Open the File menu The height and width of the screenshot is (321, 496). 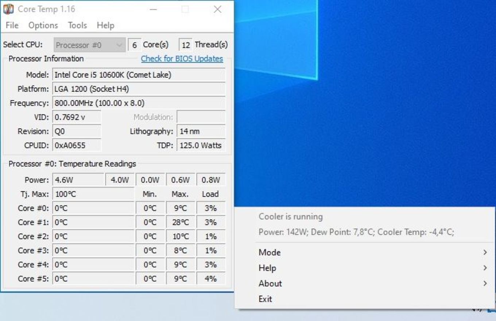pyautogui.click(x=12, y=26)
